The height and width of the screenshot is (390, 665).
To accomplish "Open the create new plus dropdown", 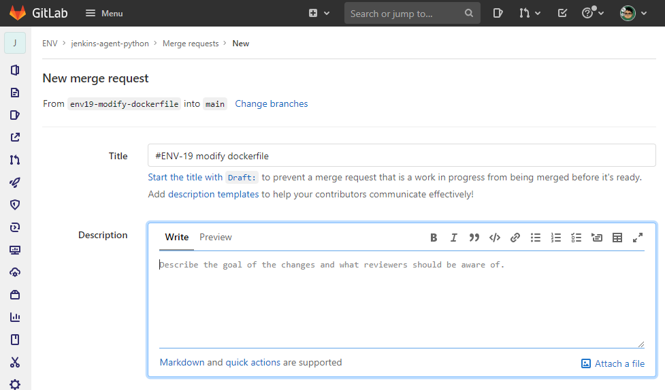I will pyautogui.click(x=319, y=13).
